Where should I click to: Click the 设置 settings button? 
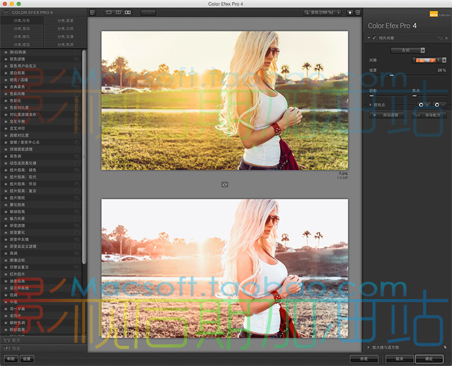(x=27, y=359)
